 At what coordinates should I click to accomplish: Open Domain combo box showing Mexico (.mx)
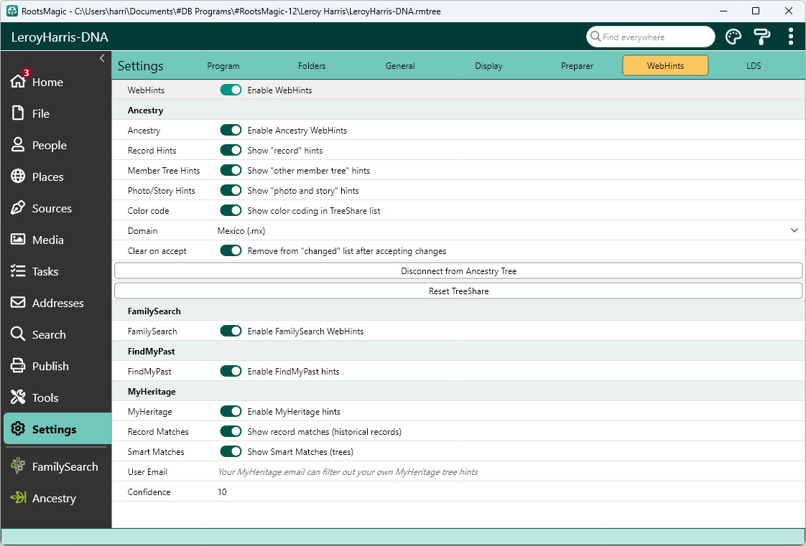click(509, 231)
